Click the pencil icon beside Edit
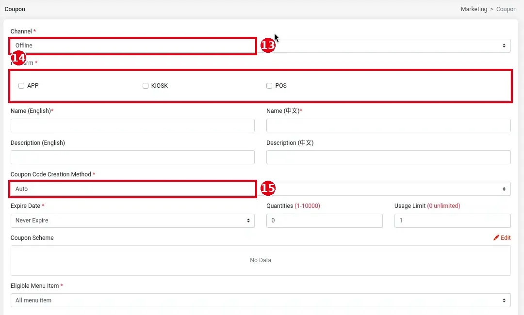The width and height of the screenshot is (524, 315). pyautogui.click(x=496, y=237)
